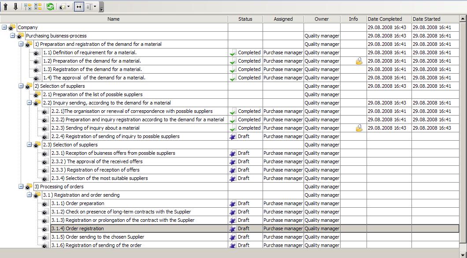The height and width of the screenshot is (258, 467).
Task: Select '2.2.2) Preparation and inquiry registration' row
Action: pos(137,120)
